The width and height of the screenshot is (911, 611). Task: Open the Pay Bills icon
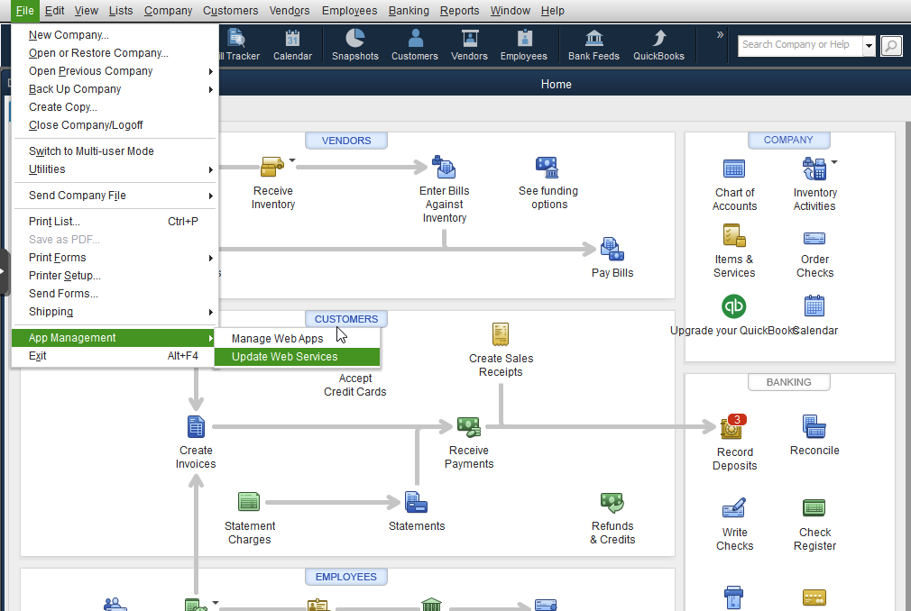pos(612,250)
